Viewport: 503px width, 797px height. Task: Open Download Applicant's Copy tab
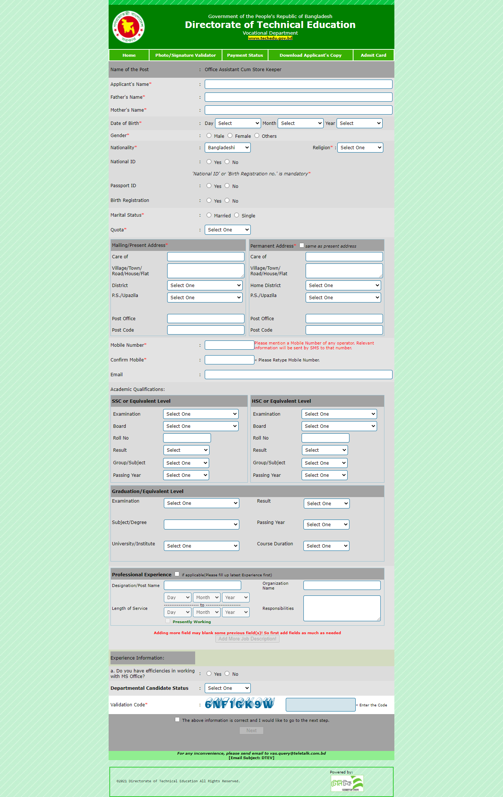click(310, 55)
